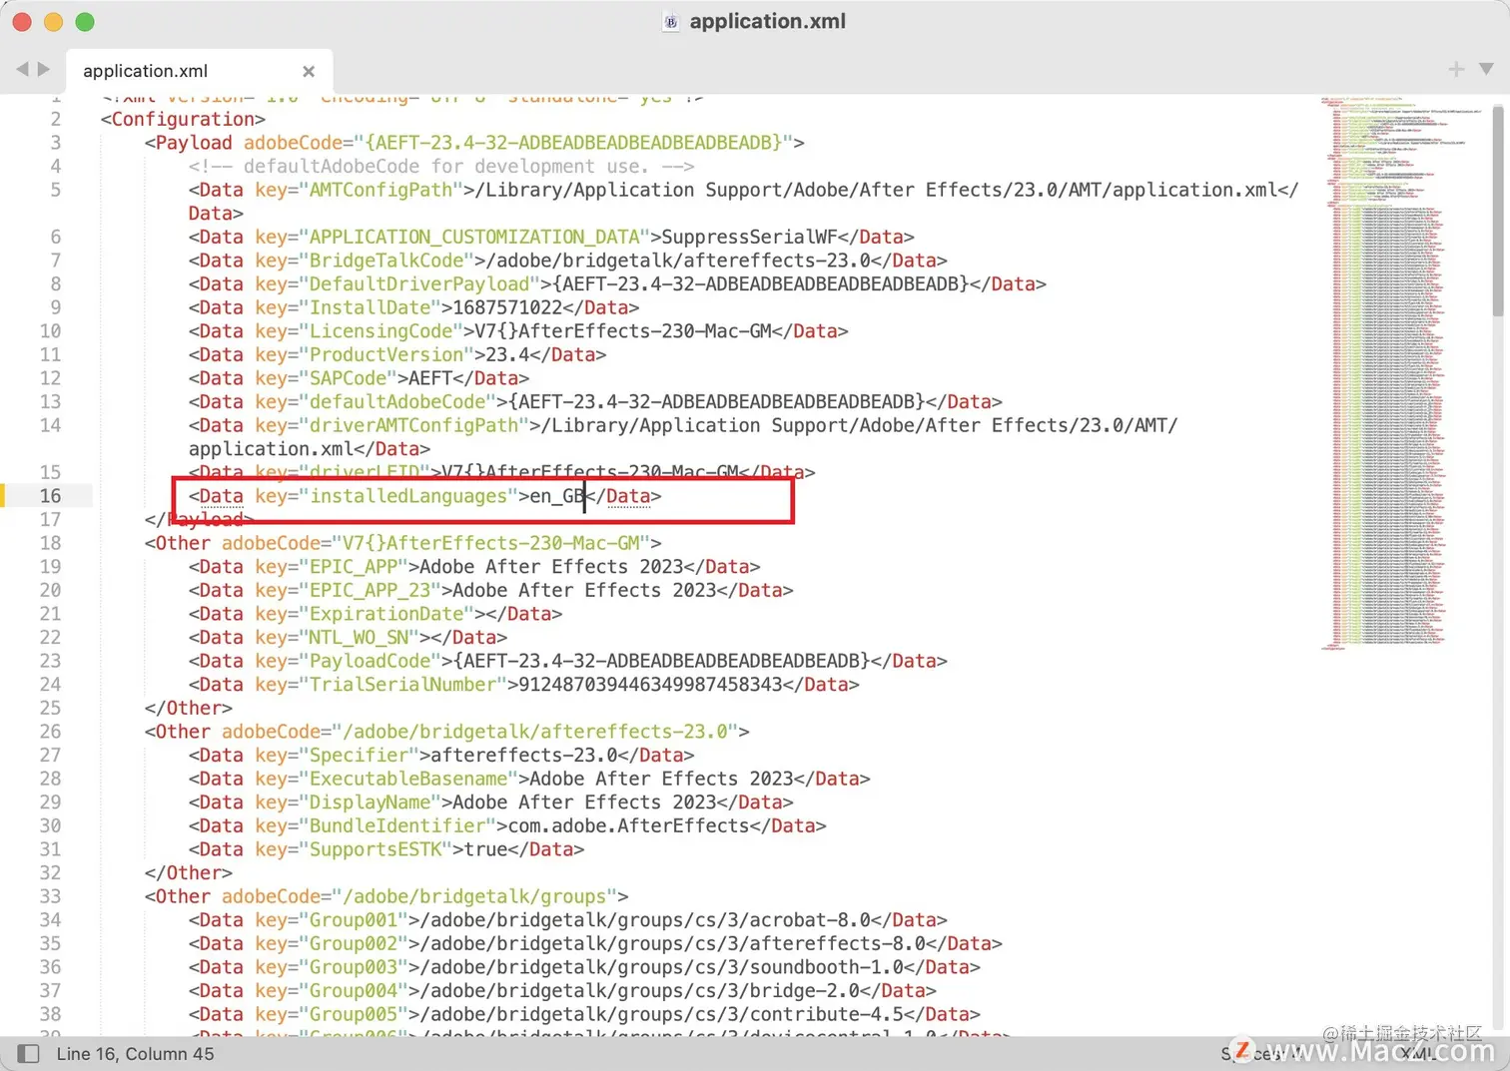Click the "LicensingCode" key
Image resolution: width=1510 pixels, height=1071 pixels.
coord(380,331)
